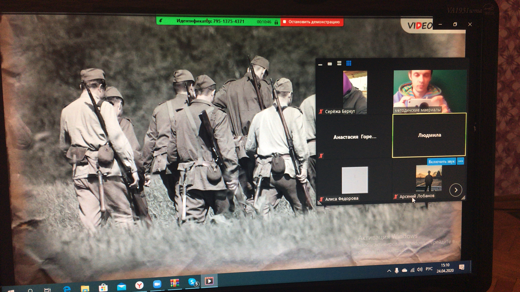Open Microsoft Store from the taskbar
Viewport: 520px width, 292px height.
point(103,287)
